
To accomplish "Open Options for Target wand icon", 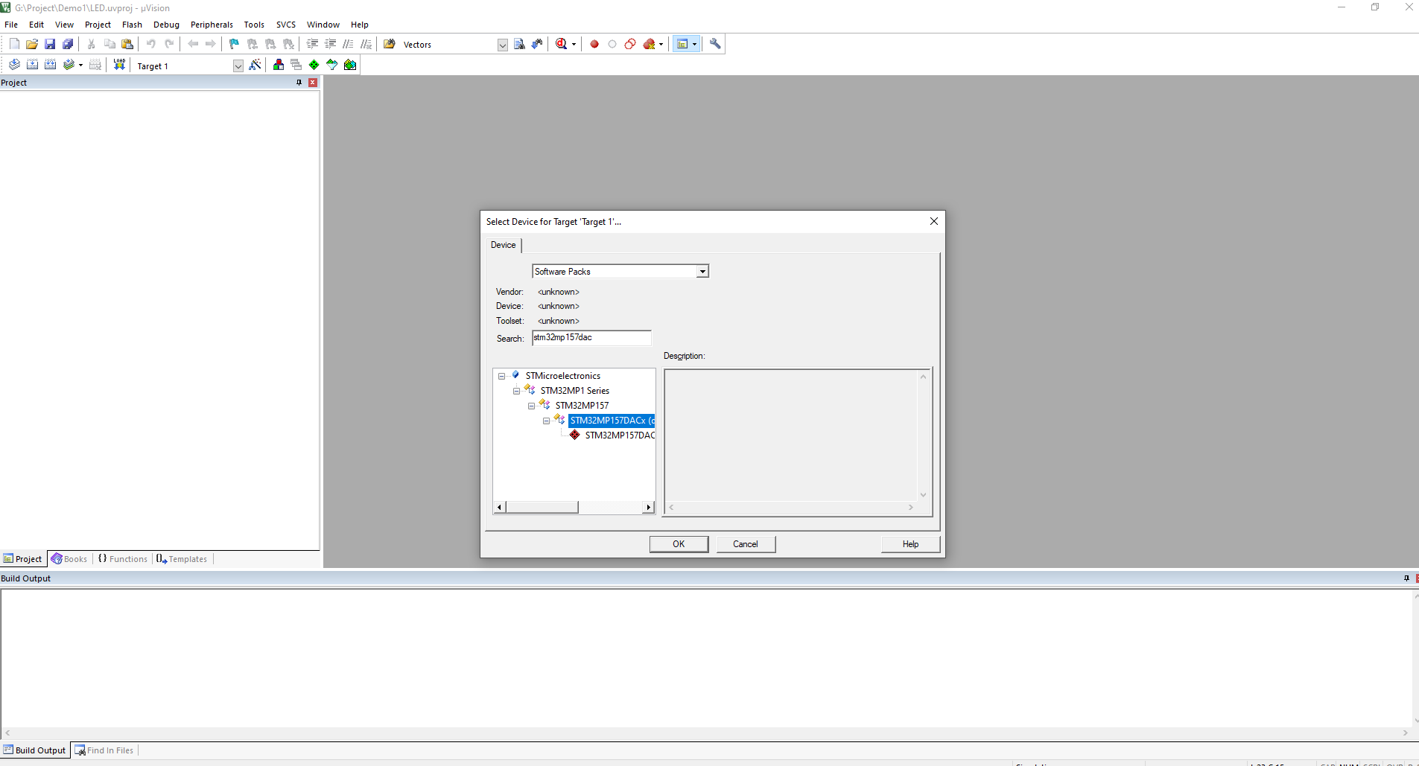I will [x=255, y=65].
